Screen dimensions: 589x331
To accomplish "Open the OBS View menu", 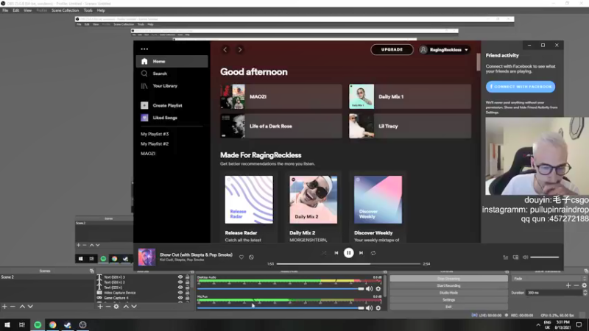I will pyautogui.click(x=27, y=10).
